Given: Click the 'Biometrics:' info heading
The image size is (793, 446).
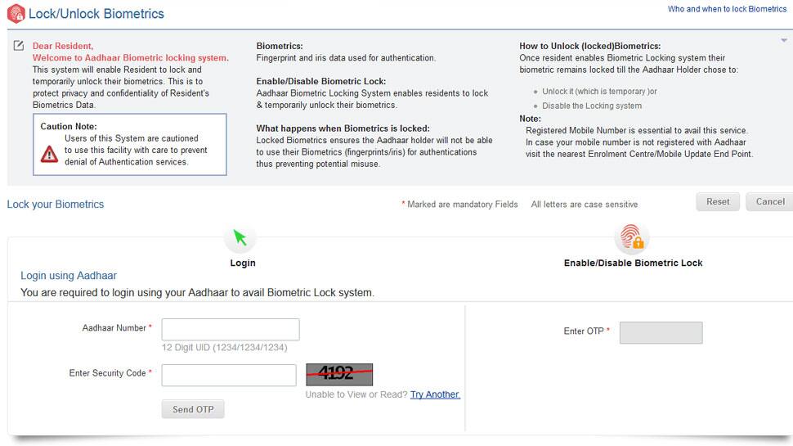Looking at the screenshot, I should pyautogui.click(x=280, y=46).
